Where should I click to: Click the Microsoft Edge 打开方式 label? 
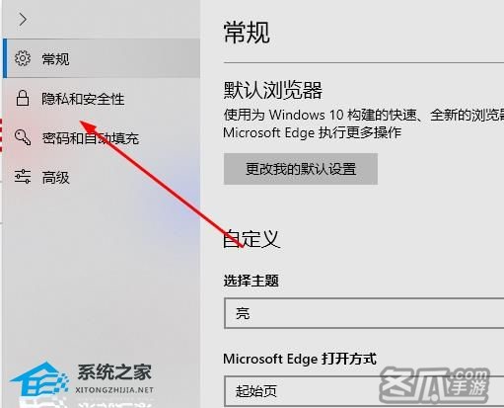[x=300, y=359]
